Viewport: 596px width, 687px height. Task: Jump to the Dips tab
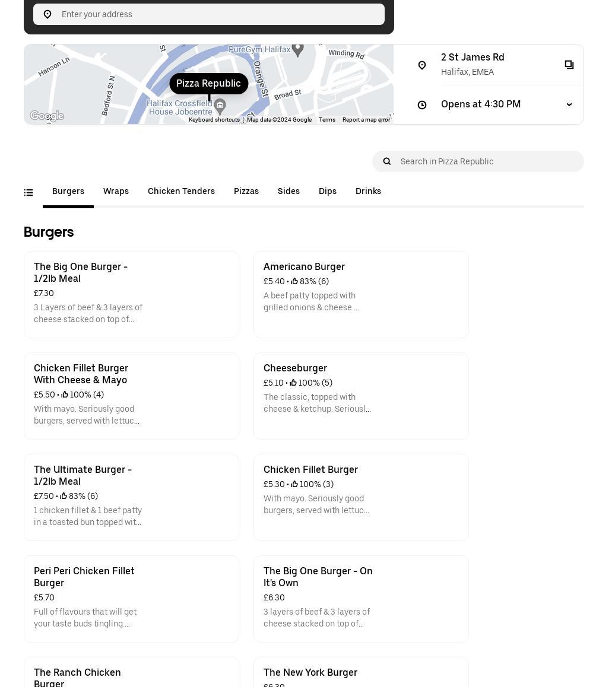click(328, 191)
